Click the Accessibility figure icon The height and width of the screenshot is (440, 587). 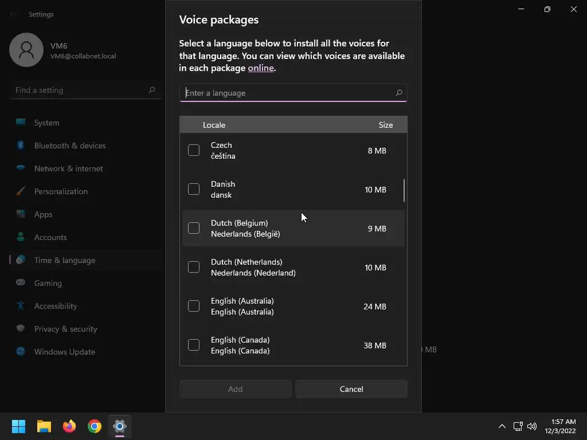tap(21, 305)
